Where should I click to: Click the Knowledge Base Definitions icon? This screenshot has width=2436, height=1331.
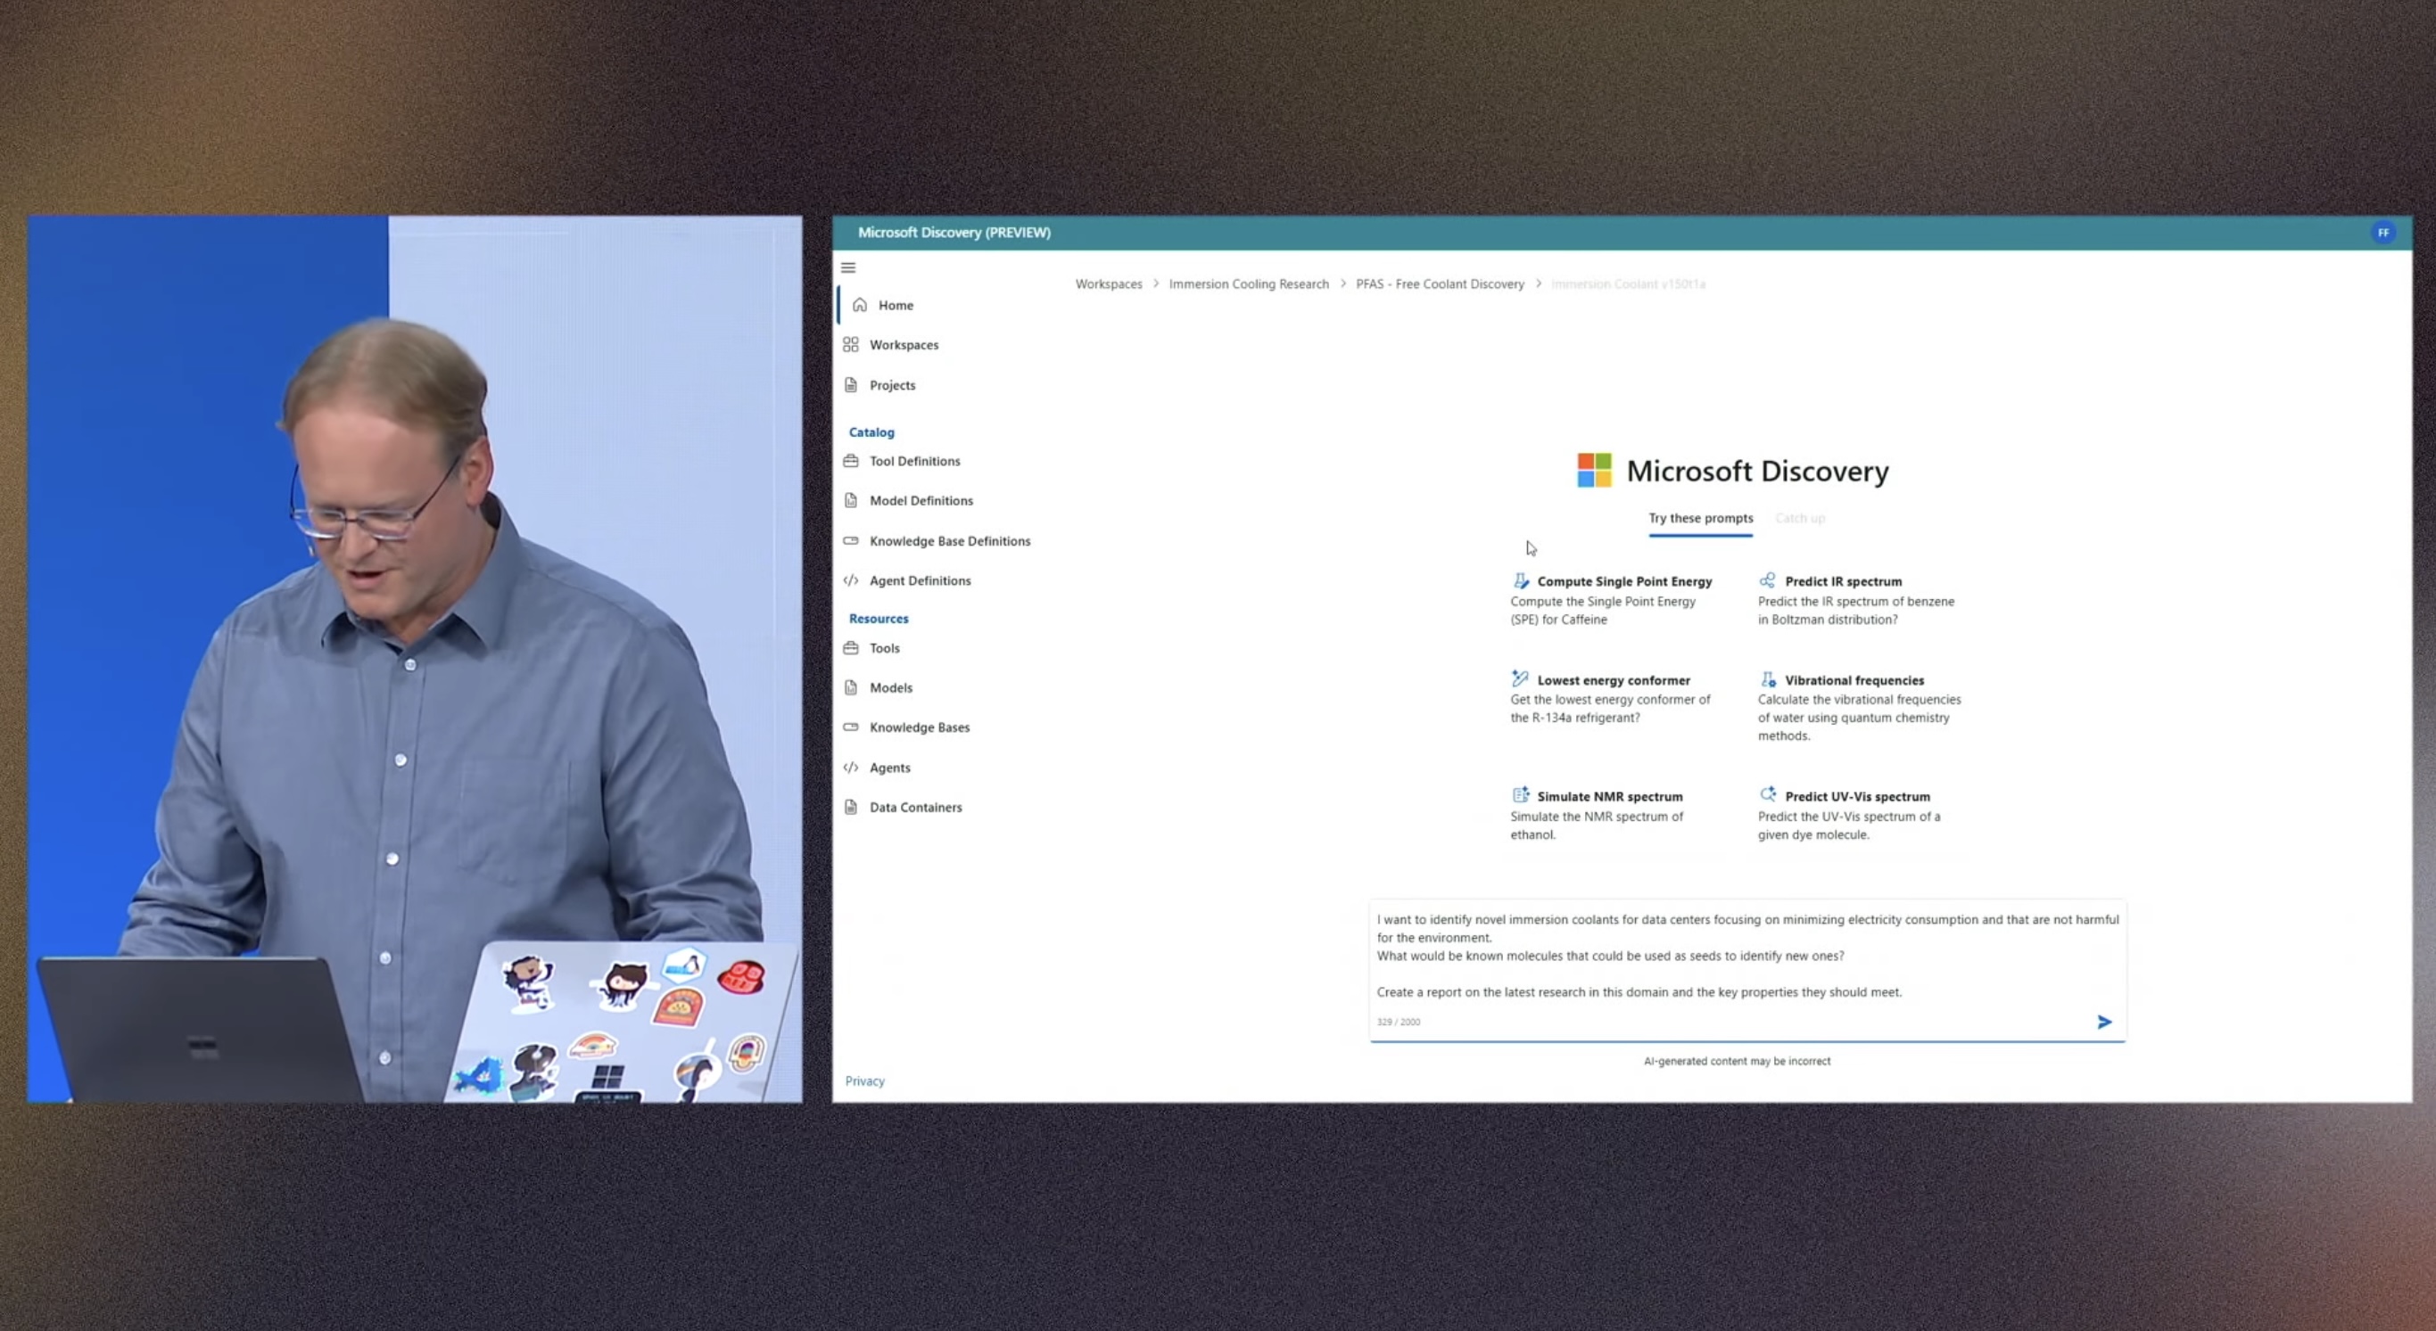pos(851,541)
